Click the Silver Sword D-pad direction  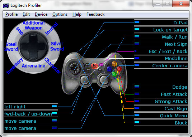(x=57, y=46)
